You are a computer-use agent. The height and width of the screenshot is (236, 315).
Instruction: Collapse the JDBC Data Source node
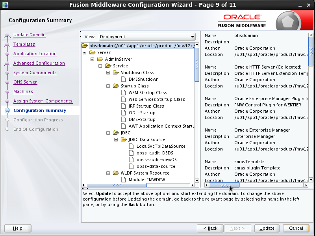point(116,139)
